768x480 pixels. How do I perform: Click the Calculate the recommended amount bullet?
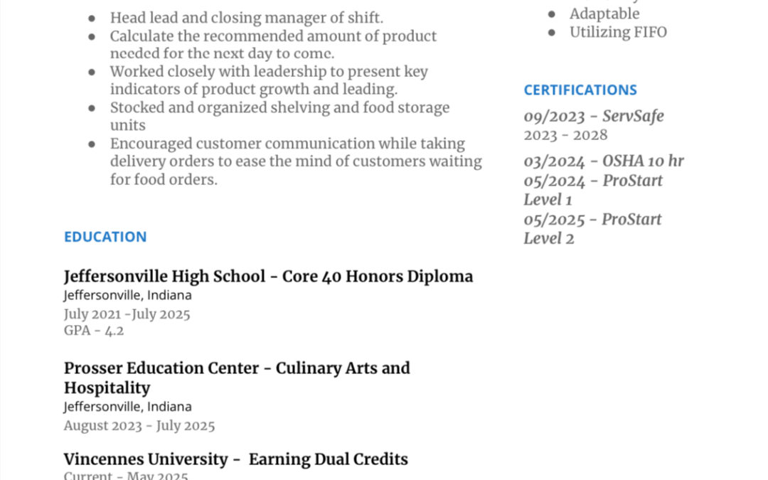point(273,36)
